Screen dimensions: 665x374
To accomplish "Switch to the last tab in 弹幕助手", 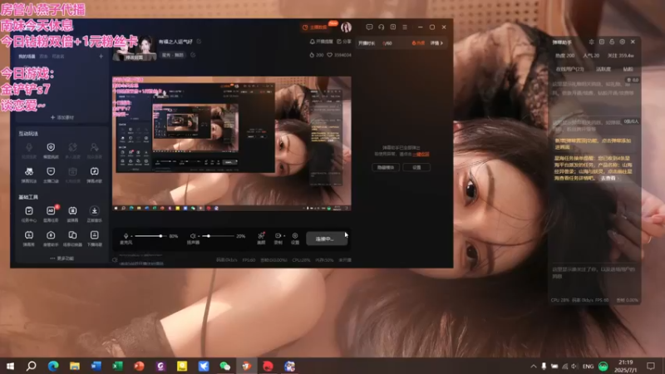I will point(628,69).
